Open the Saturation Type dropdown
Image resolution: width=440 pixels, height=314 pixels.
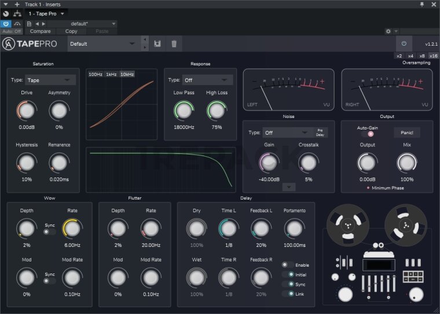(x=51, y=80)
